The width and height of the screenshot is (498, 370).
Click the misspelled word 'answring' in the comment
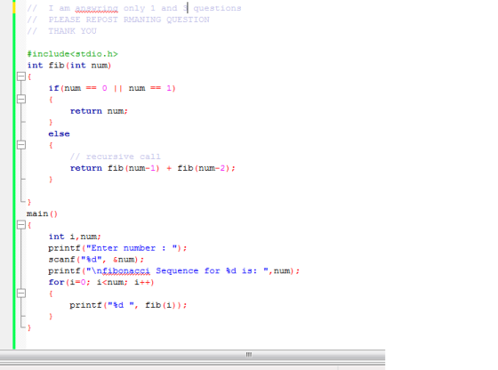coord(97,8)
